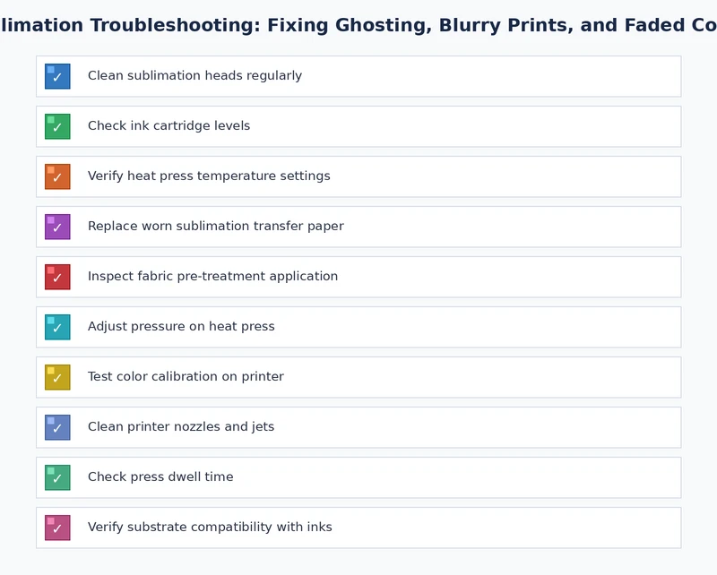Click the red checkmark icon beside pre-treatment inspection
This screenshot has width=717, height=575.
(57, 277)
